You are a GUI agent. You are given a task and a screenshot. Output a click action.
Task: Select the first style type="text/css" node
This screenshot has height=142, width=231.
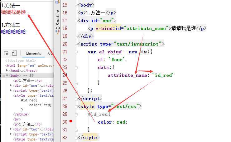point(33,95)
